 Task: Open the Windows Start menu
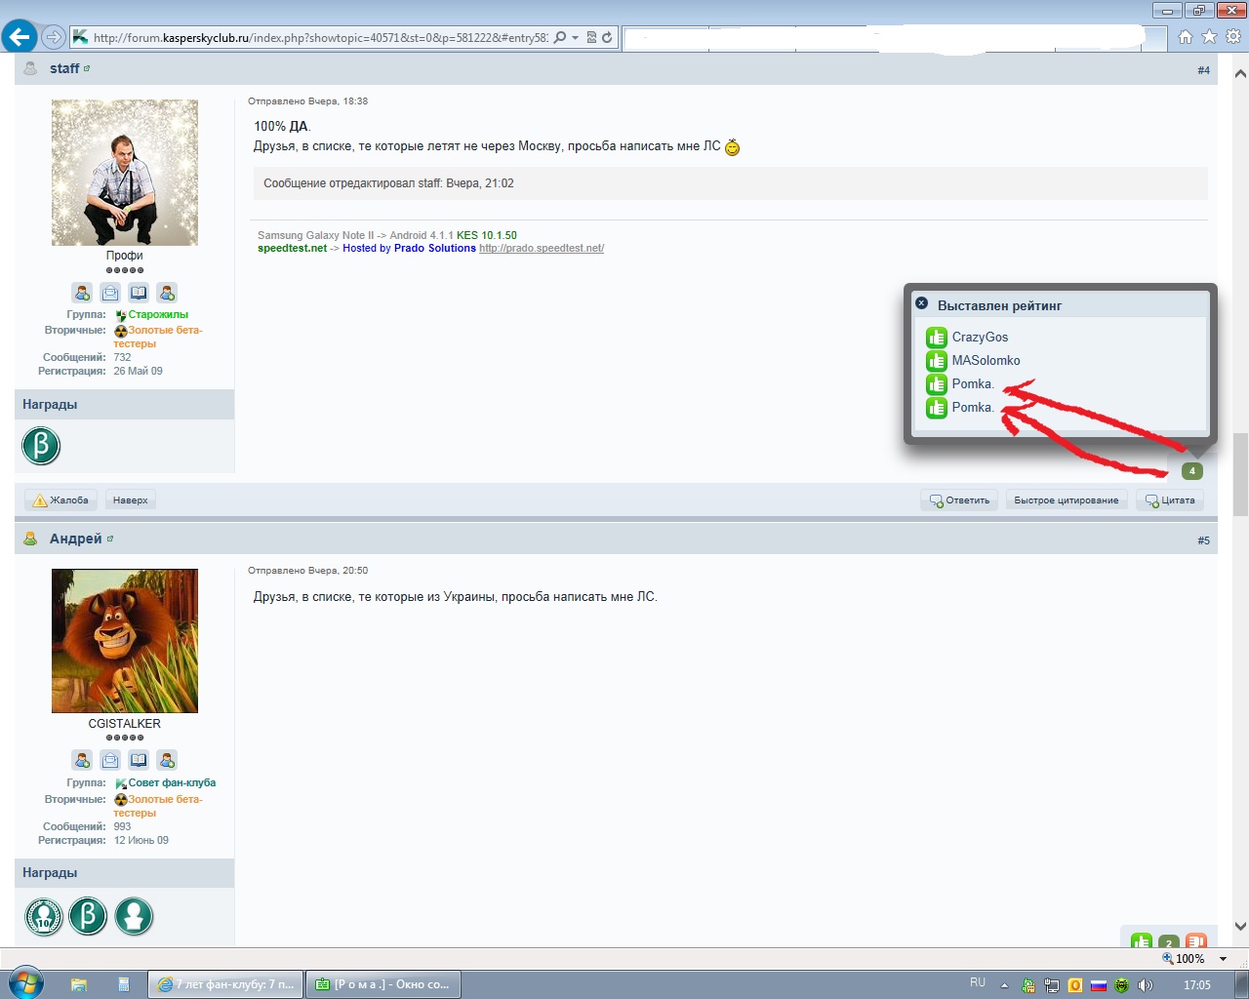pyautogui.click(x=24, y=983)
